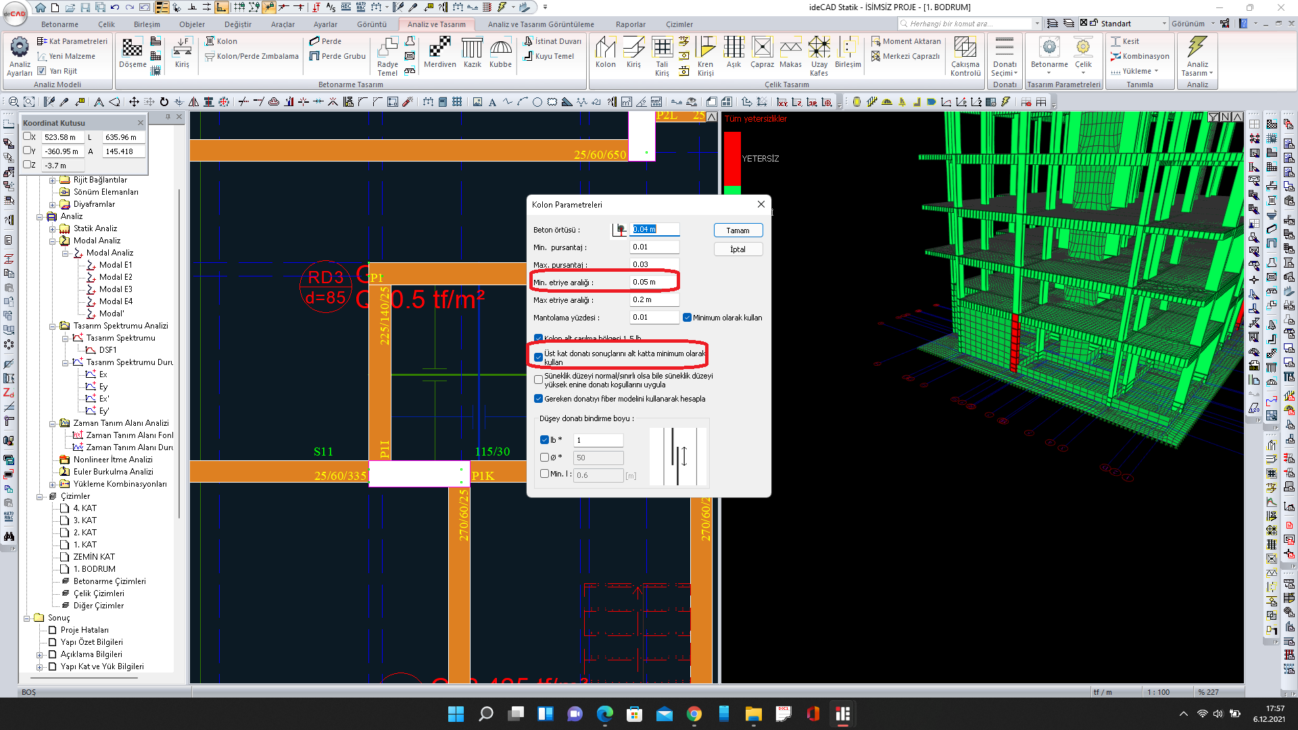Select the İstinat Duvarı tool
Image resolution: width=1298 pixels, height=730 pixels.
[x=552, y=41]
